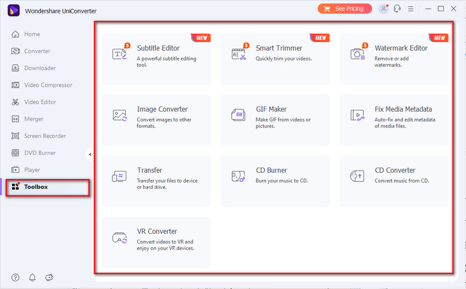Open the Smart Trimmer AI icon
Viewport: 466px width, 289px height.
239,53
